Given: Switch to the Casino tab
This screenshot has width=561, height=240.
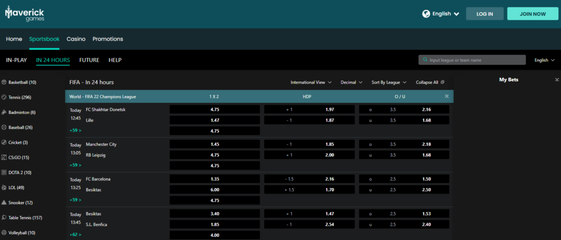Looking at the screenshot, I should (76, 39).
